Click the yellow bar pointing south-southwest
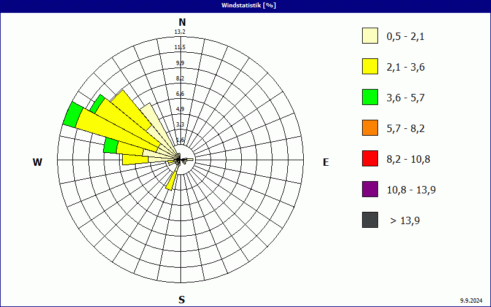Screen dimensions: 491x307 [x=172, y=180]
